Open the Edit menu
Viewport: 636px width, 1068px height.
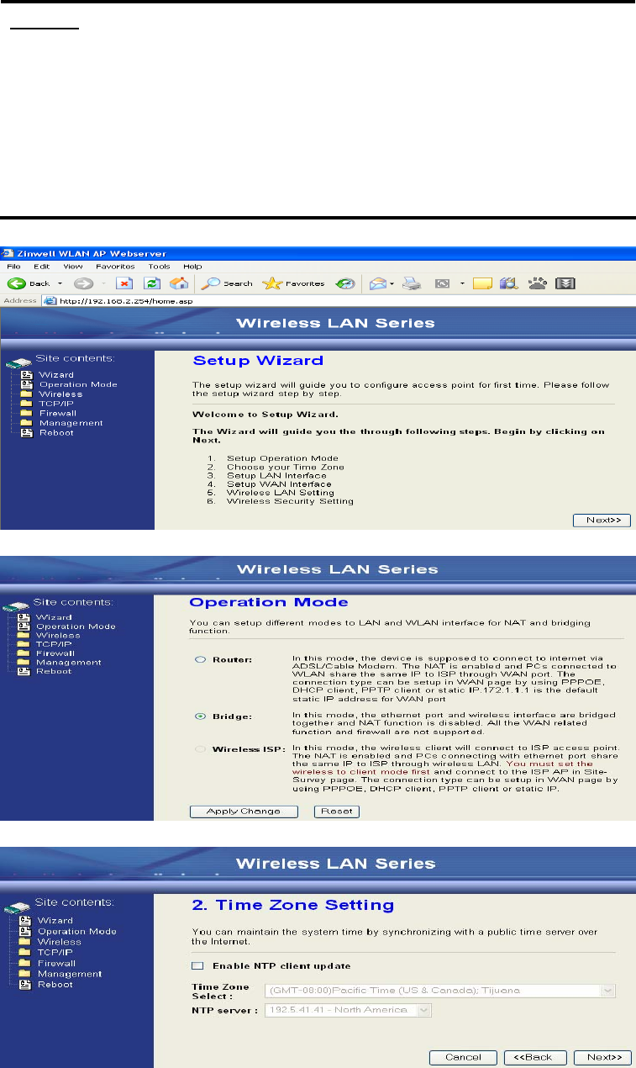pyautogui.click(x=39, y=267)
